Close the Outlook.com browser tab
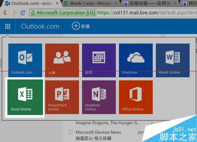 (57, 4)
